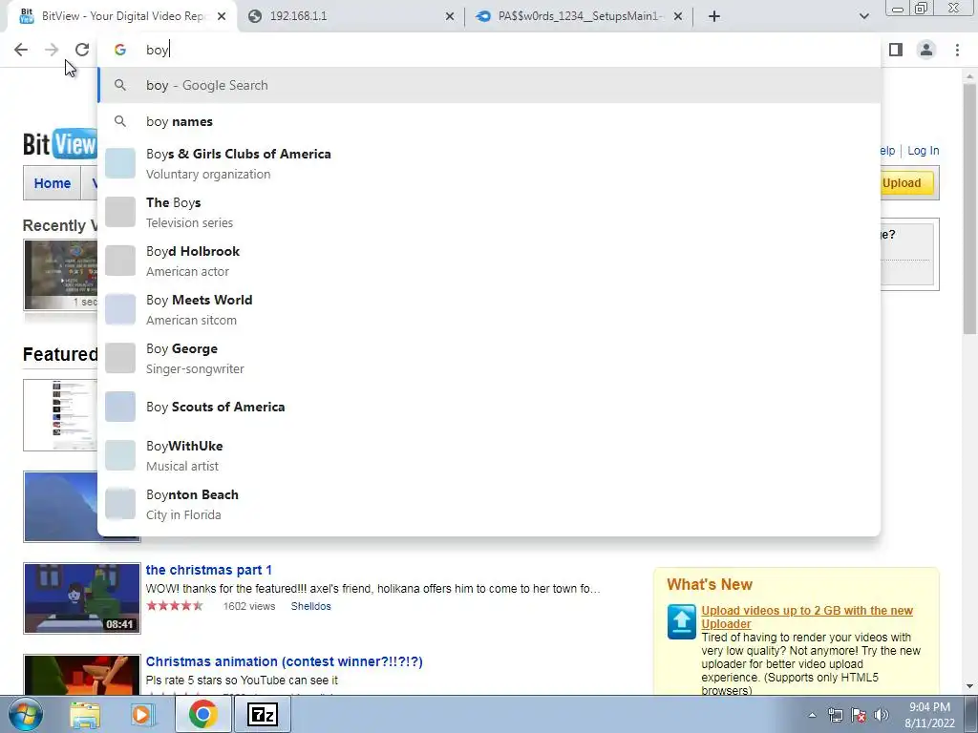This screenshot has width=978, height=733.
Task: Rate 'the christmas part 1' with stars
Action: (x=174, y=606)
